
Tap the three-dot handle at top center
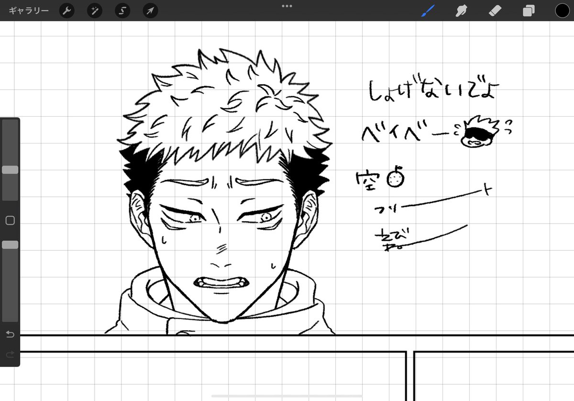287,6
